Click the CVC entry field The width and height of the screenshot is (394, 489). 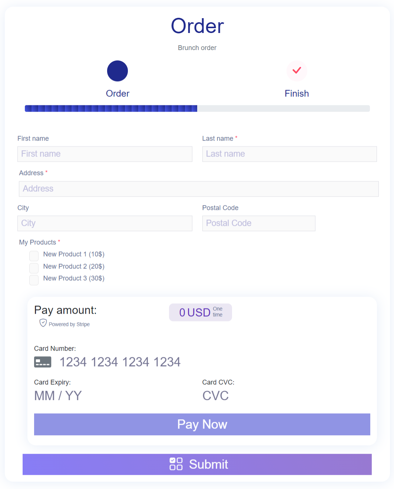(259, 396)
